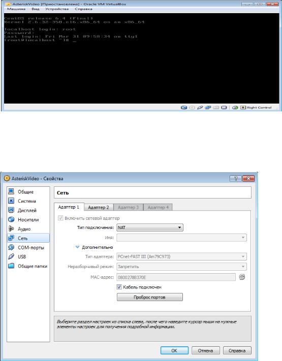Click the hard disk activity status icon
Viewport: 282px width, 361px height.
183,108
